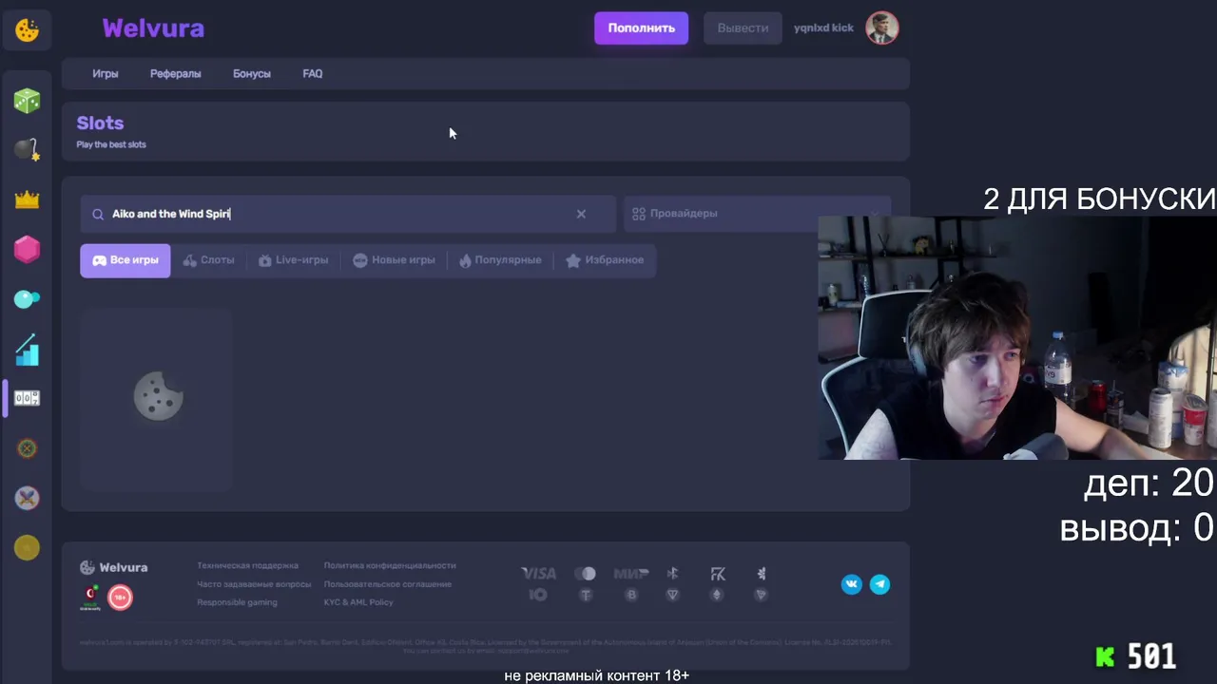Open the Провайдеры providers dropdown
This screenshot has width=1217, height=684.
pyautogui.click(x=757, y=214)
